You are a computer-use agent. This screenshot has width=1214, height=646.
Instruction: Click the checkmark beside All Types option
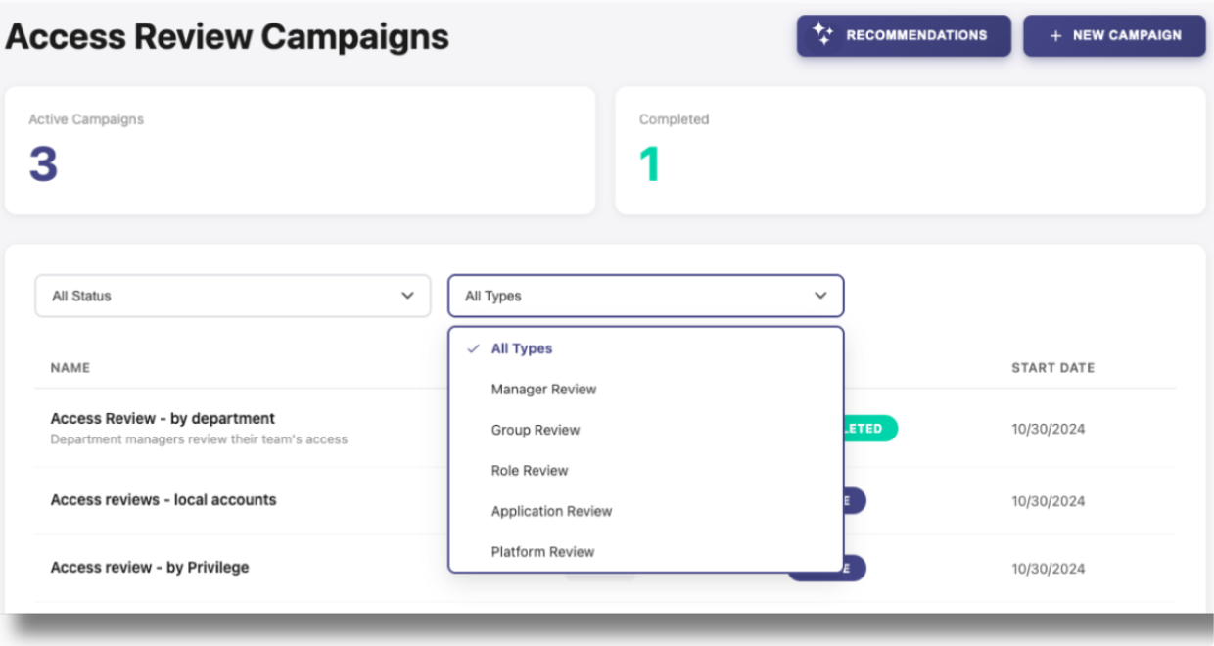[474, 349]
